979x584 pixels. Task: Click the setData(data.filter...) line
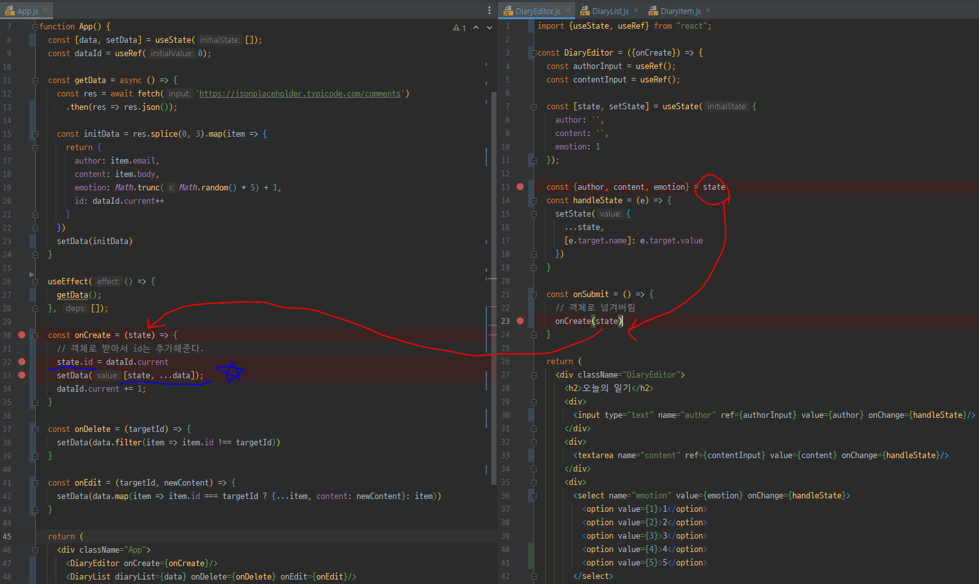tap(168, 442)
